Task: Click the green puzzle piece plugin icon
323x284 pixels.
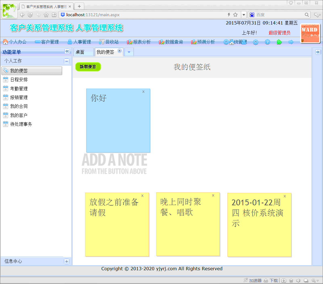Action: point(279,42)
